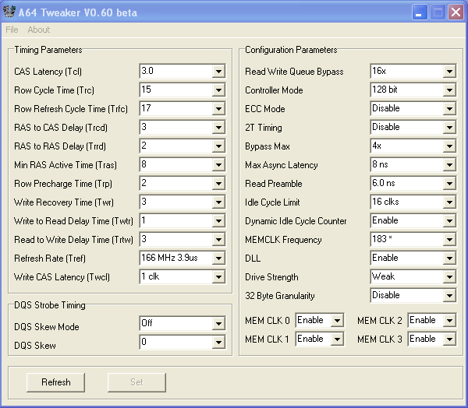Click the DQS Skew value field
Image resolution: width=468 pixels, height=408 pixels.
coord(175,343)
